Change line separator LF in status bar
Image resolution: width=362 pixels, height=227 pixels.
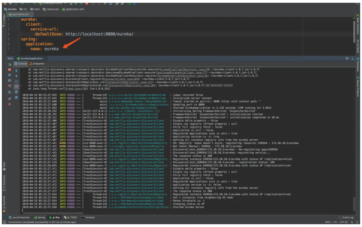(335, 222)
